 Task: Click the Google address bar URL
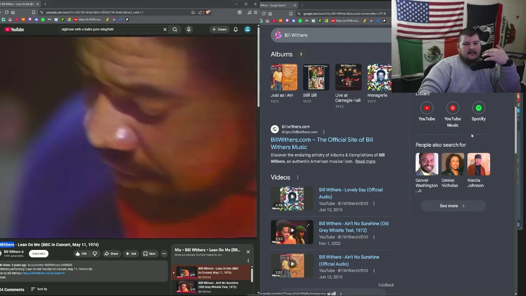[344, 14]
